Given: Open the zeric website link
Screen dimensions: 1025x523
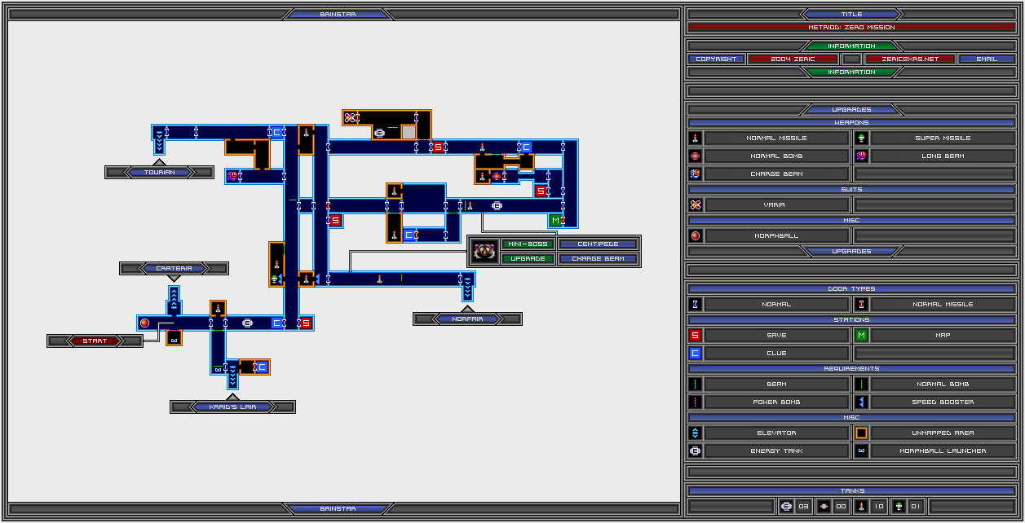Looking at the screenshot, I should 910,59.
